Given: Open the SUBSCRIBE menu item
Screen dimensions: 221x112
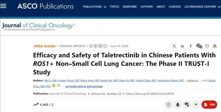Looking at the screenshot, I should click(130, 7).
